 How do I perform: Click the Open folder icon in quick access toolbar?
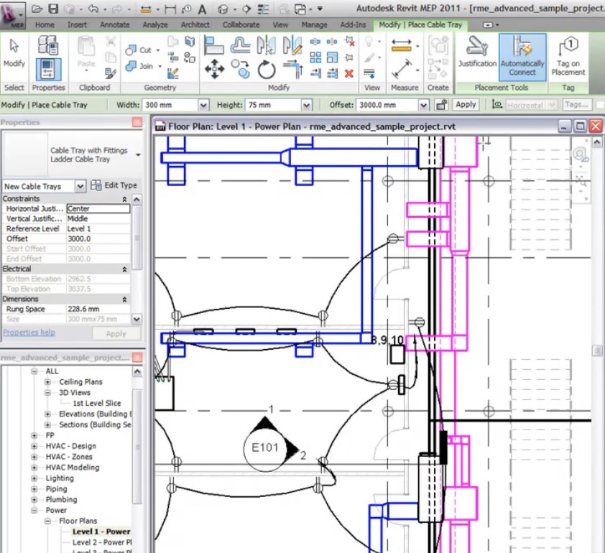[x=37, y=9]
